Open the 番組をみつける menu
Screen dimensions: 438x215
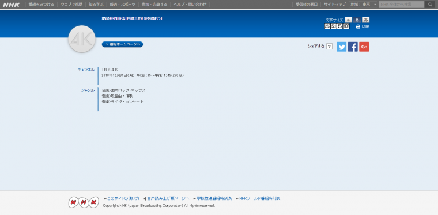41,5
